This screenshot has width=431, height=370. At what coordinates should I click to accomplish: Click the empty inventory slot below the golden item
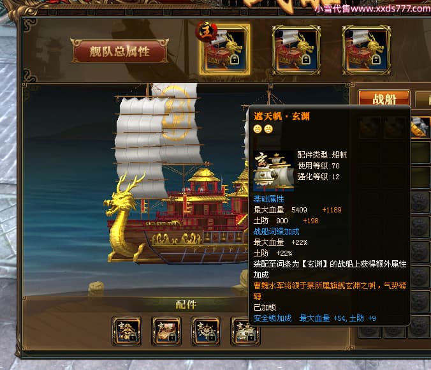421,152
